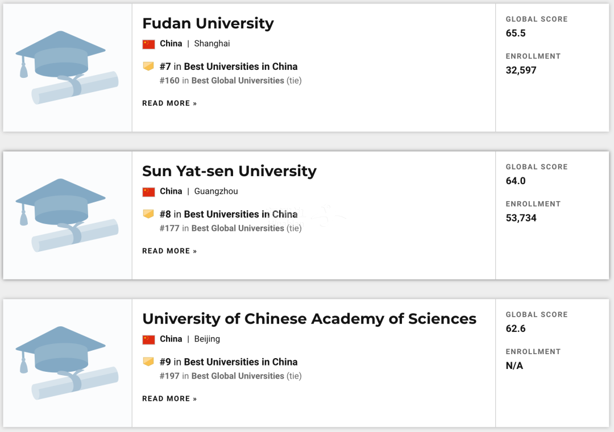This screenshot has height=432, width=614.
Task: Click University of Chinese Academy of Sciences cap thumbnail
Action: 67,363
